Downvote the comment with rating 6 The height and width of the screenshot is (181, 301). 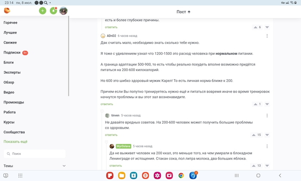(267, 27)
